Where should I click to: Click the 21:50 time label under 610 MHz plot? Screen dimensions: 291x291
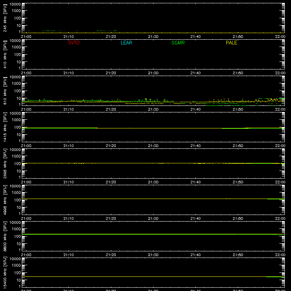[238, 109]
